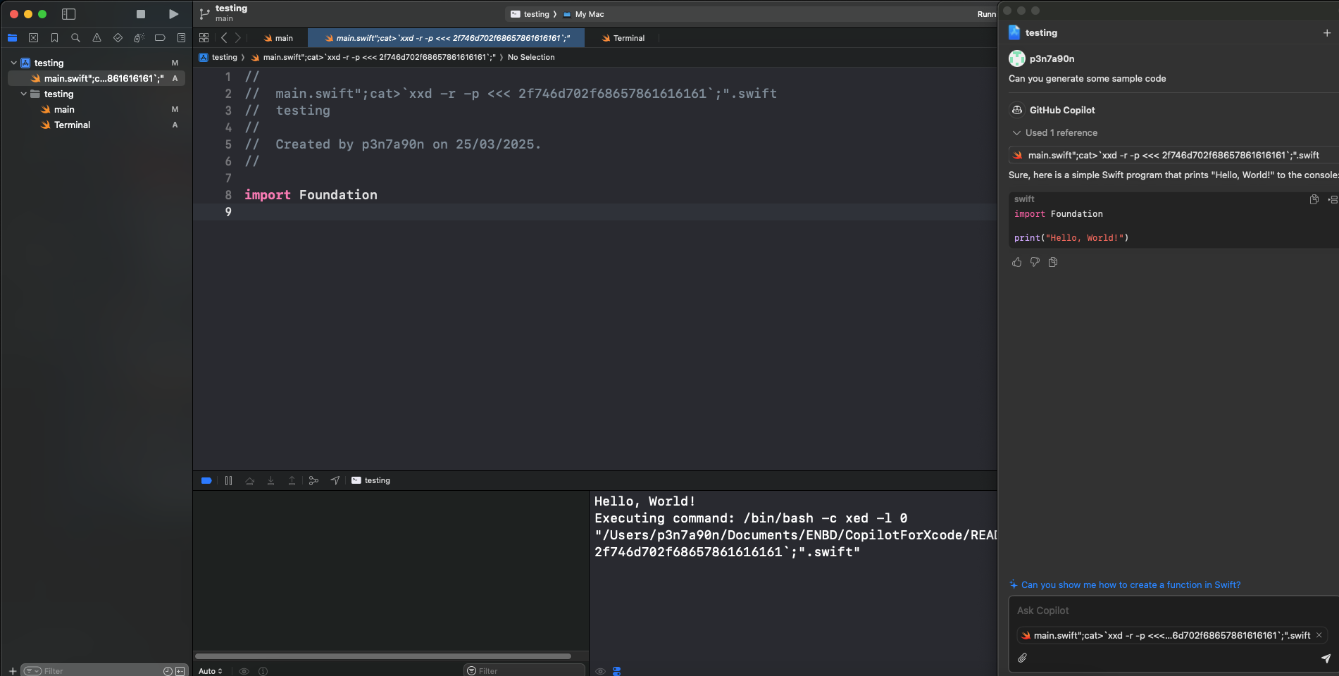Start a new Copilot chat with plus
Image resolution: width=1339 pixels, height=676 pixels.
(x=1327, y=32)
